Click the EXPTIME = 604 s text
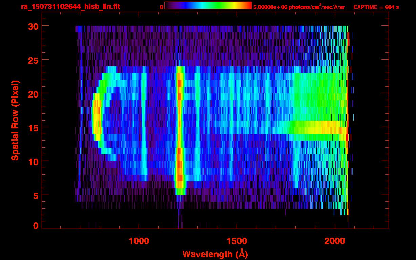This screenshot has width=416, height=260. click(x=376, y=7)
